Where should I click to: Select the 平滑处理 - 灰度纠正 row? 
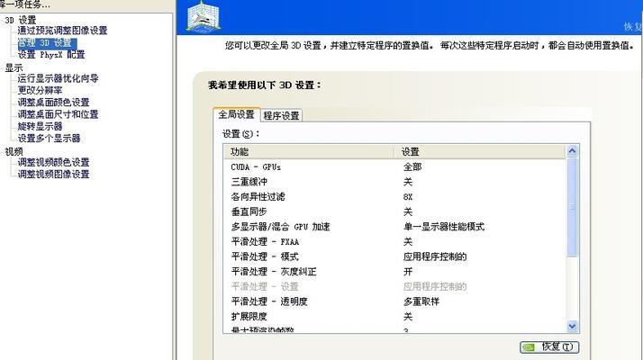tap(394, 272)
